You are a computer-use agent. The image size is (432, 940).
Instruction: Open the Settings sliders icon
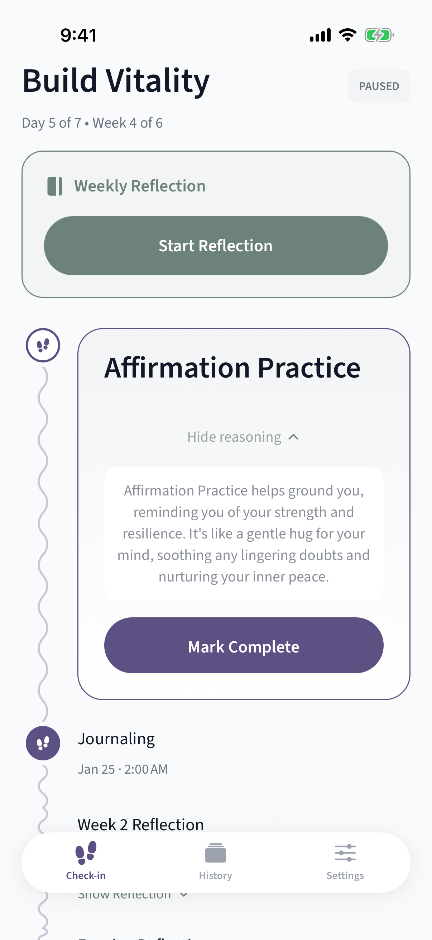point(345,853)
